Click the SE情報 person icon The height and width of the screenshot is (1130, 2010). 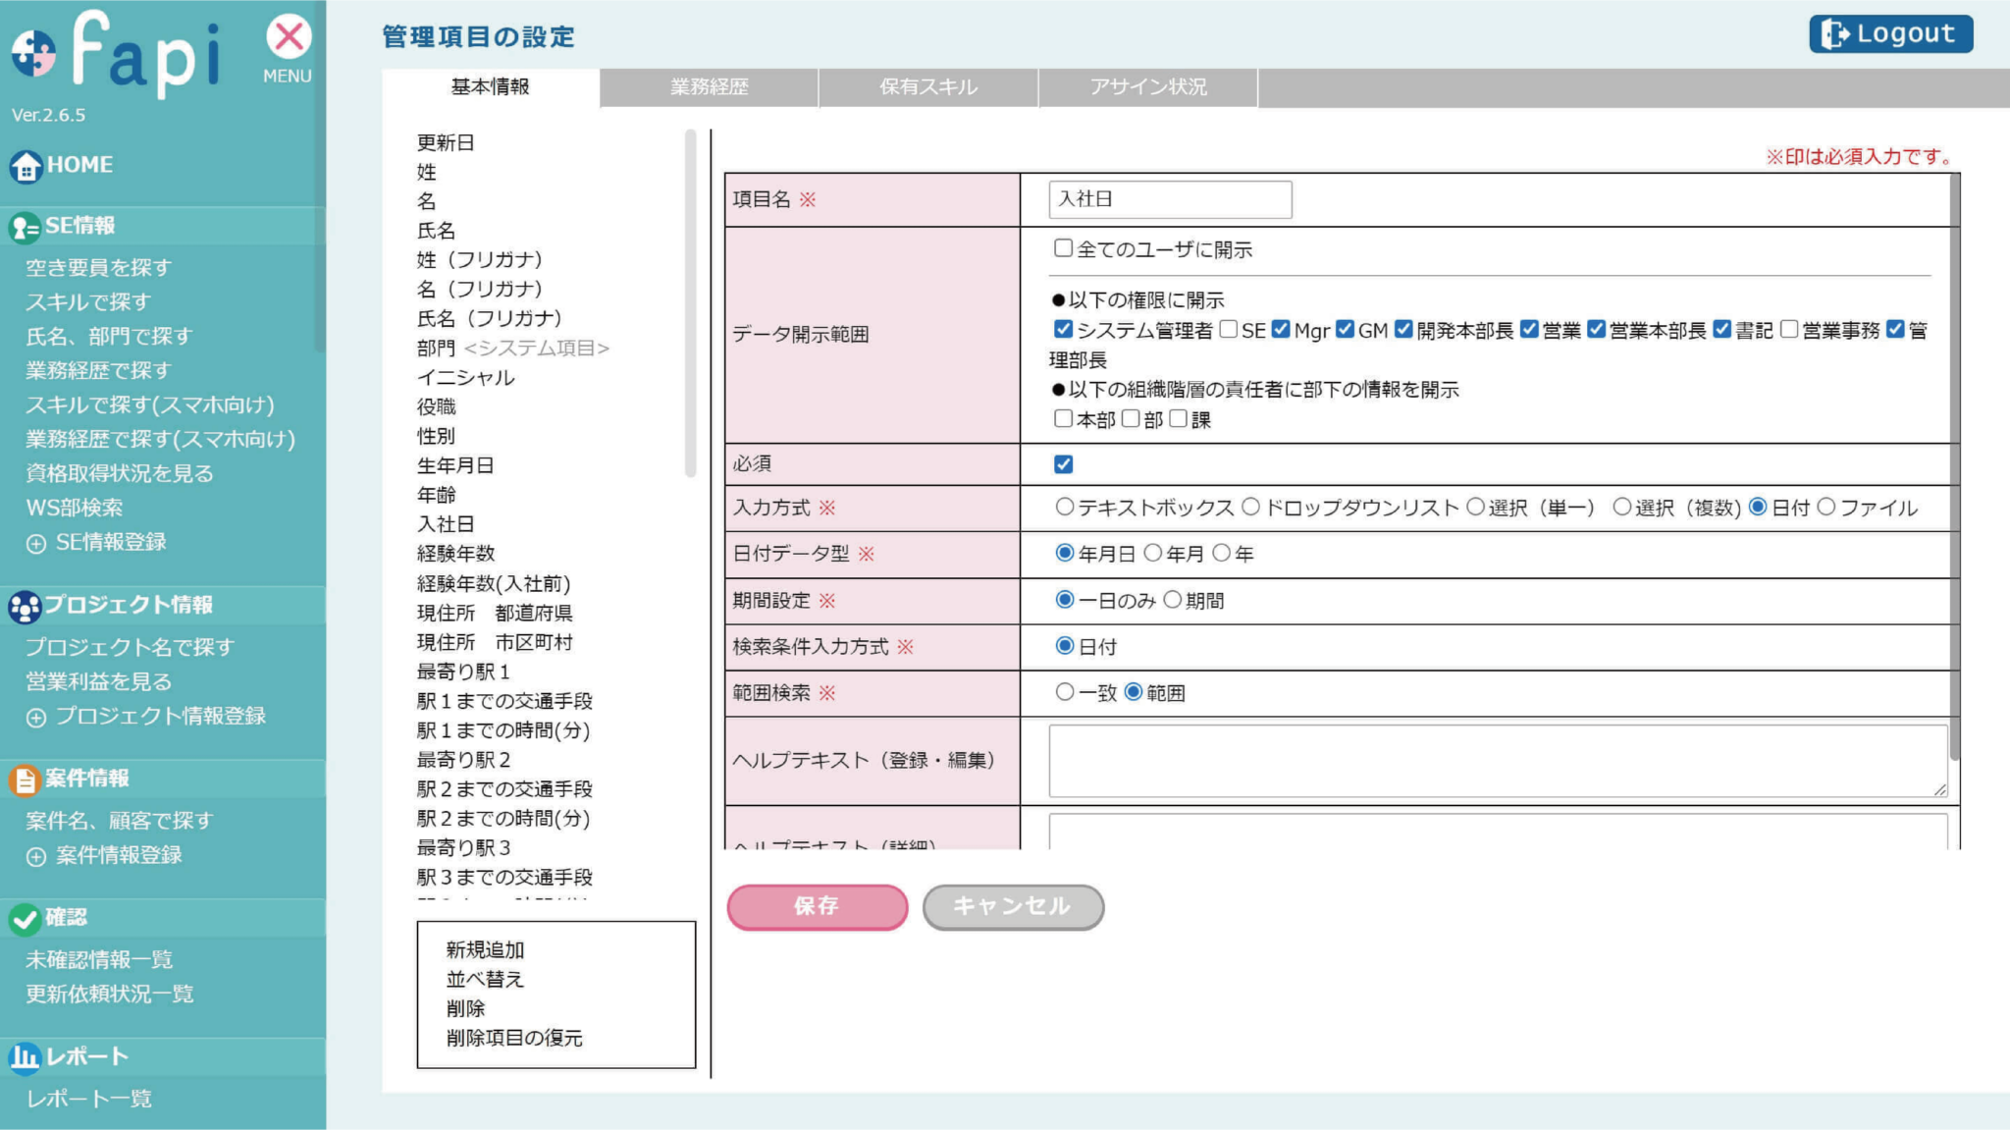[x=24, y=227]
